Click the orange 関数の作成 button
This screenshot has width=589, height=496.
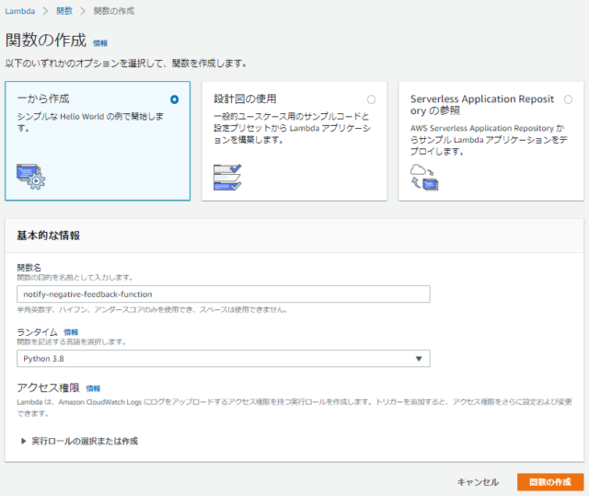point(550,482)
